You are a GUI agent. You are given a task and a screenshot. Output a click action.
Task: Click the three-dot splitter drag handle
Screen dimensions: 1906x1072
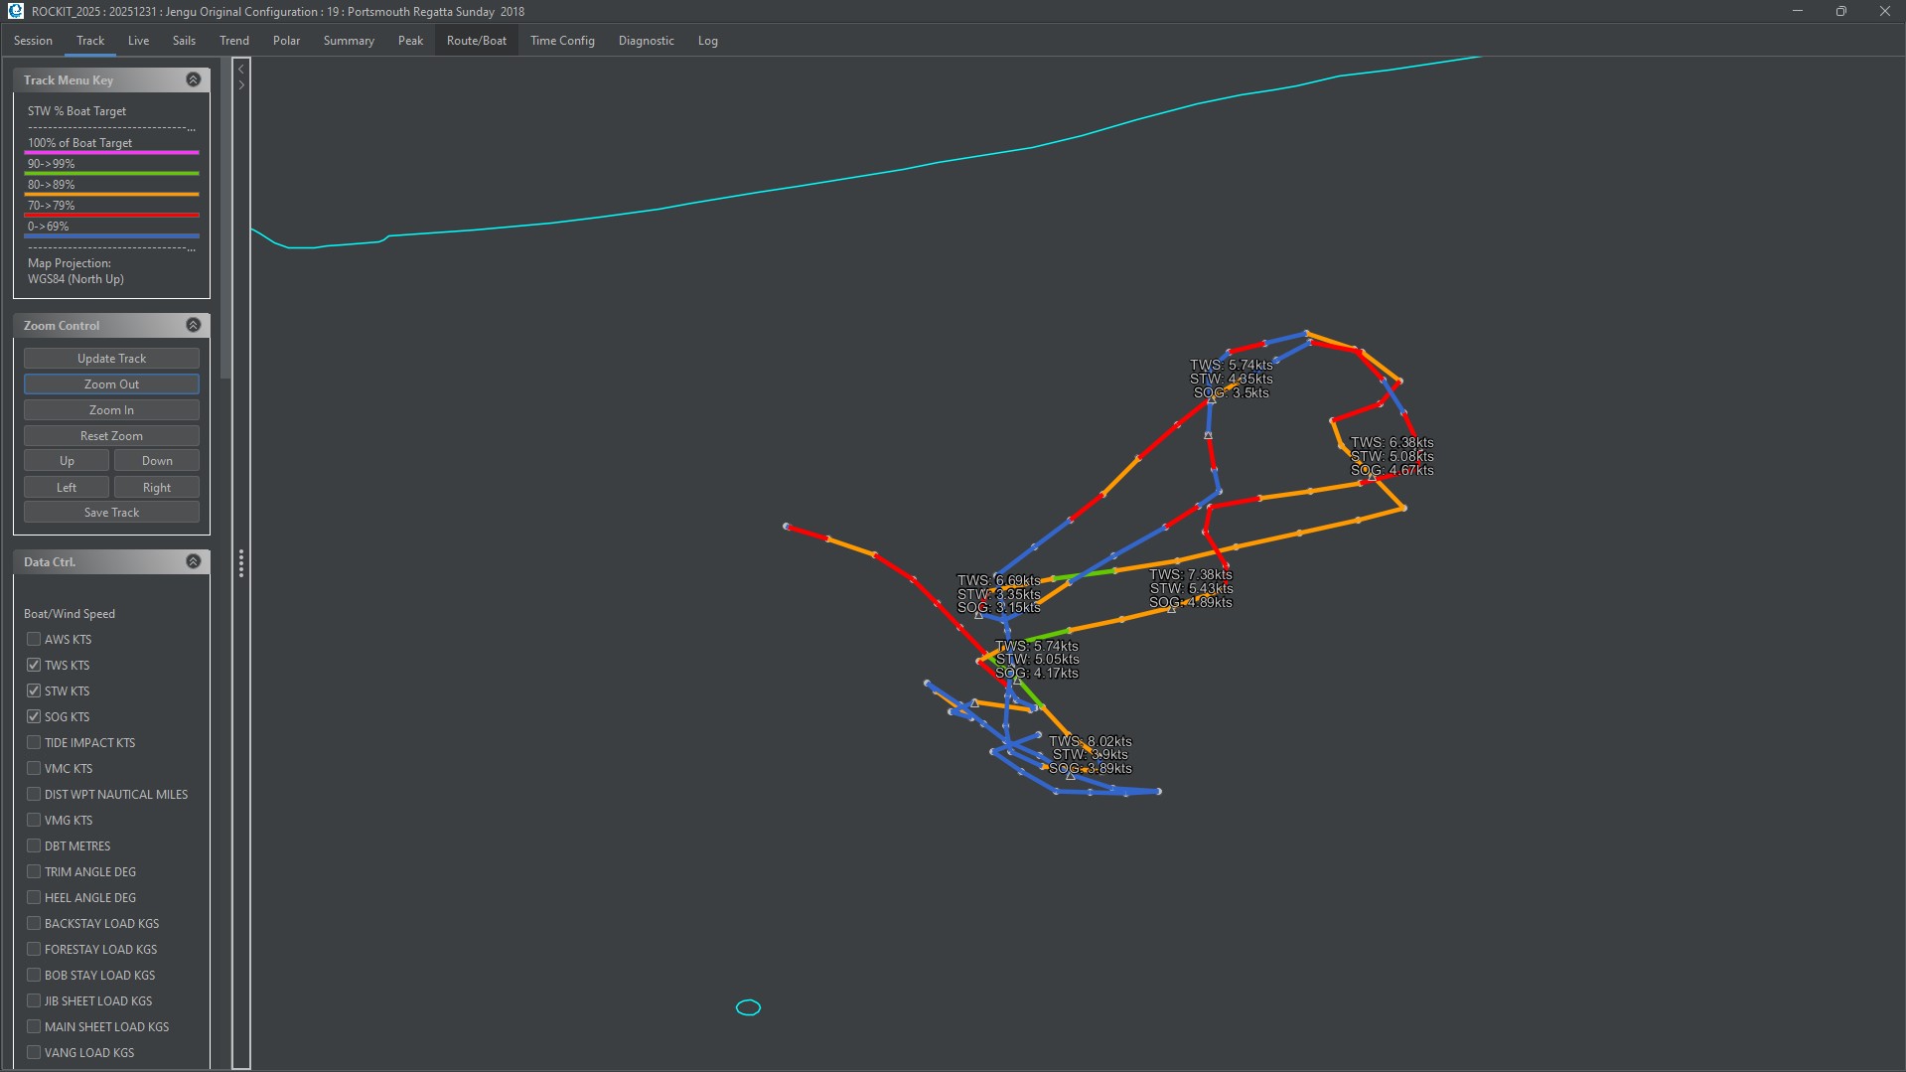pos(241,563)
